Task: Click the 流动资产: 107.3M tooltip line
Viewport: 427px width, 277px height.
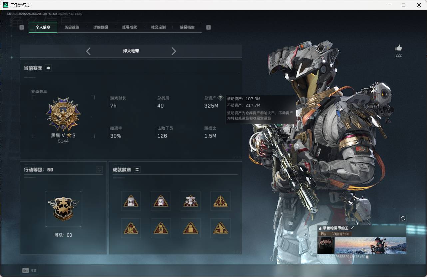Action: pos(244,99)
